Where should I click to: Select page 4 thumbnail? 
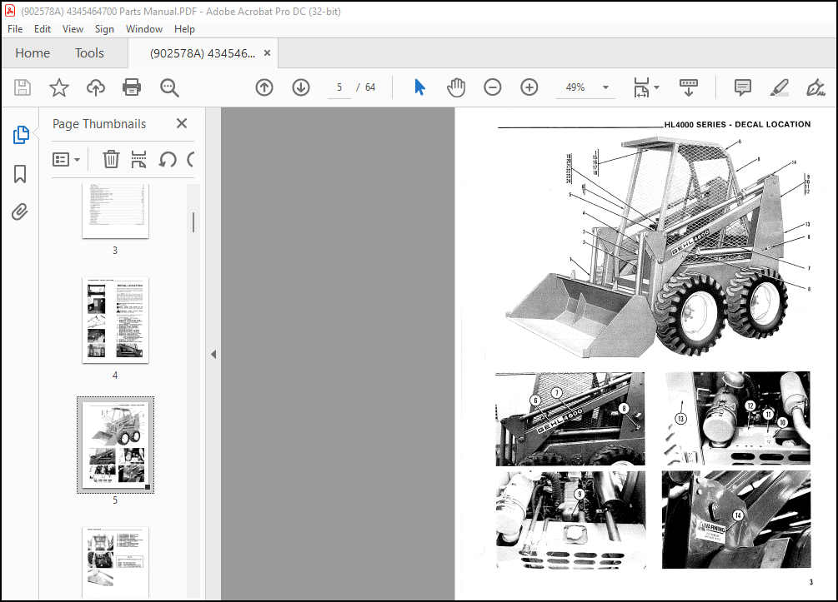click(115, 321)
